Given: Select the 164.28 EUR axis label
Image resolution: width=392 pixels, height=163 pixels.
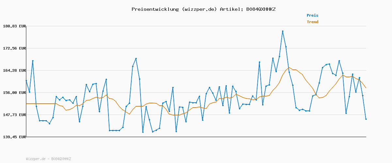Looking at the screenshot, I should [x=14, y=70].
